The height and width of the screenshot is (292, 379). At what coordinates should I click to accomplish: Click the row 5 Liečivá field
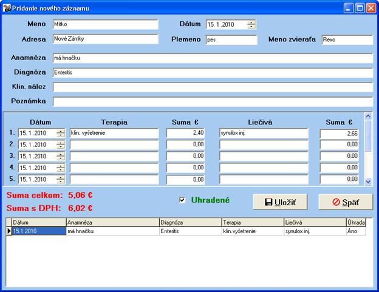click(x=264, y=180)
